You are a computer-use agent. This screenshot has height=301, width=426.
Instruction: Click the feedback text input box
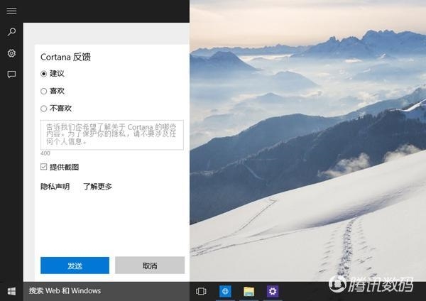(112, 135)
